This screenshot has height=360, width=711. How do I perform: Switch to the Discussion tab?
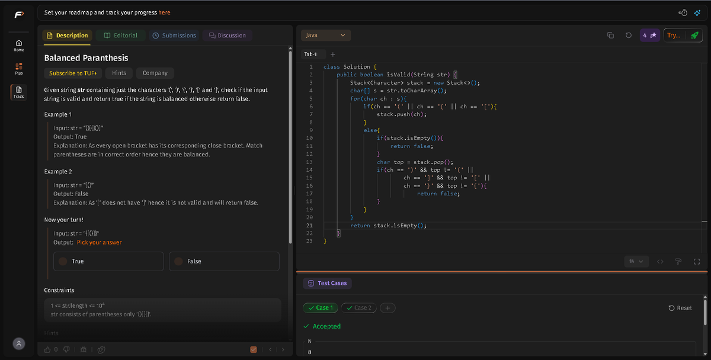[227, 36]
